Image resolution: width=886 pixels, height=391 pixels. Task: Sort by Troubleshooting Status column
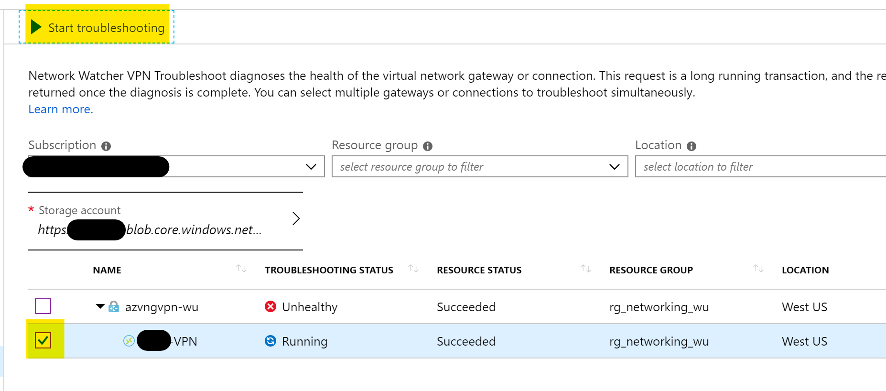pos(413,269)
